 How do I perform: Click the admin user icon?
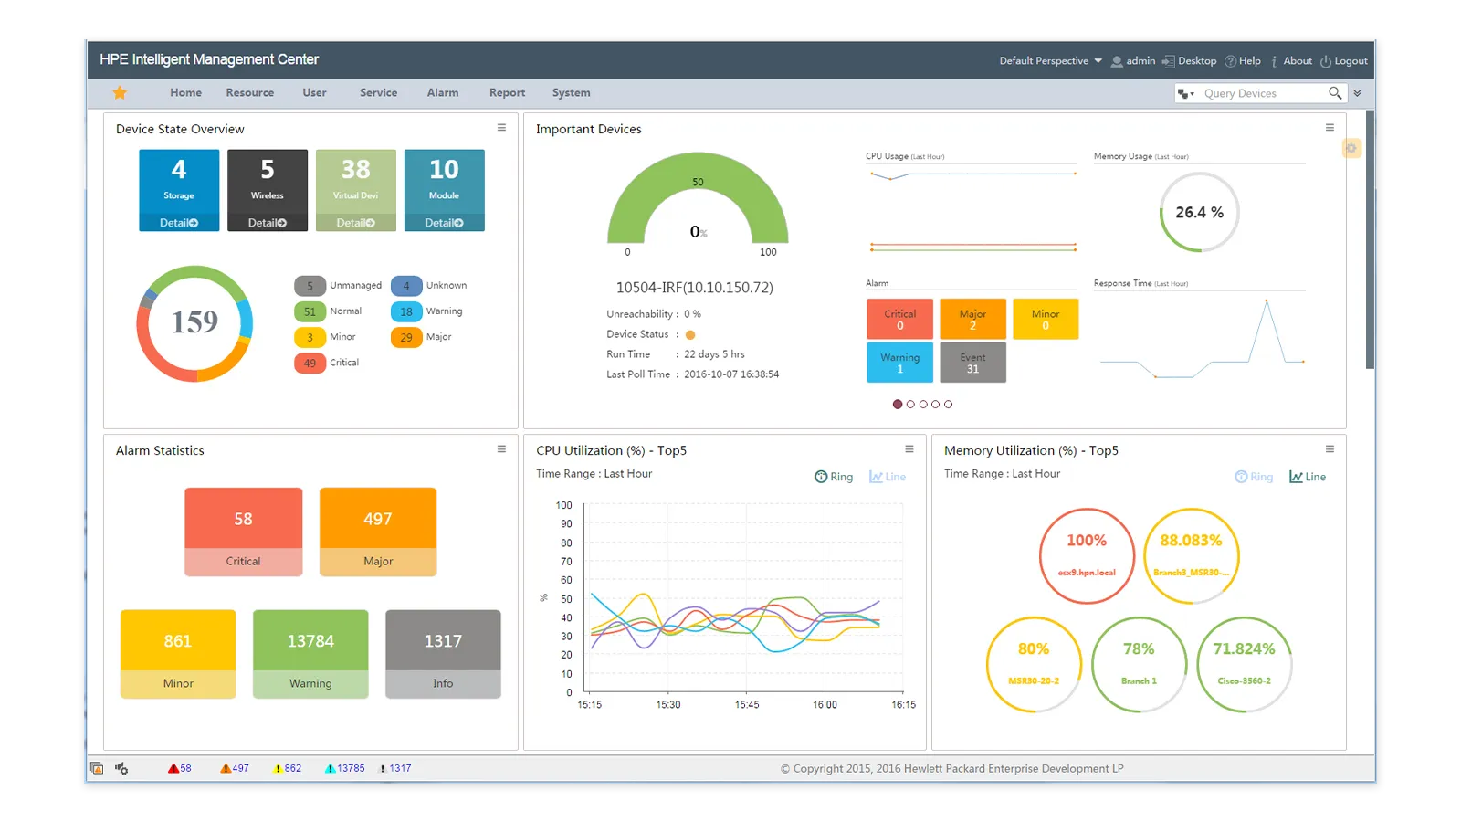[x=1117, y=61]
